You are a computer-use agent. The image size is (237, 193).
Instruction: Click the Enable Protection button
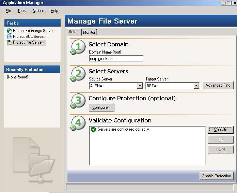tap(217, 176)
